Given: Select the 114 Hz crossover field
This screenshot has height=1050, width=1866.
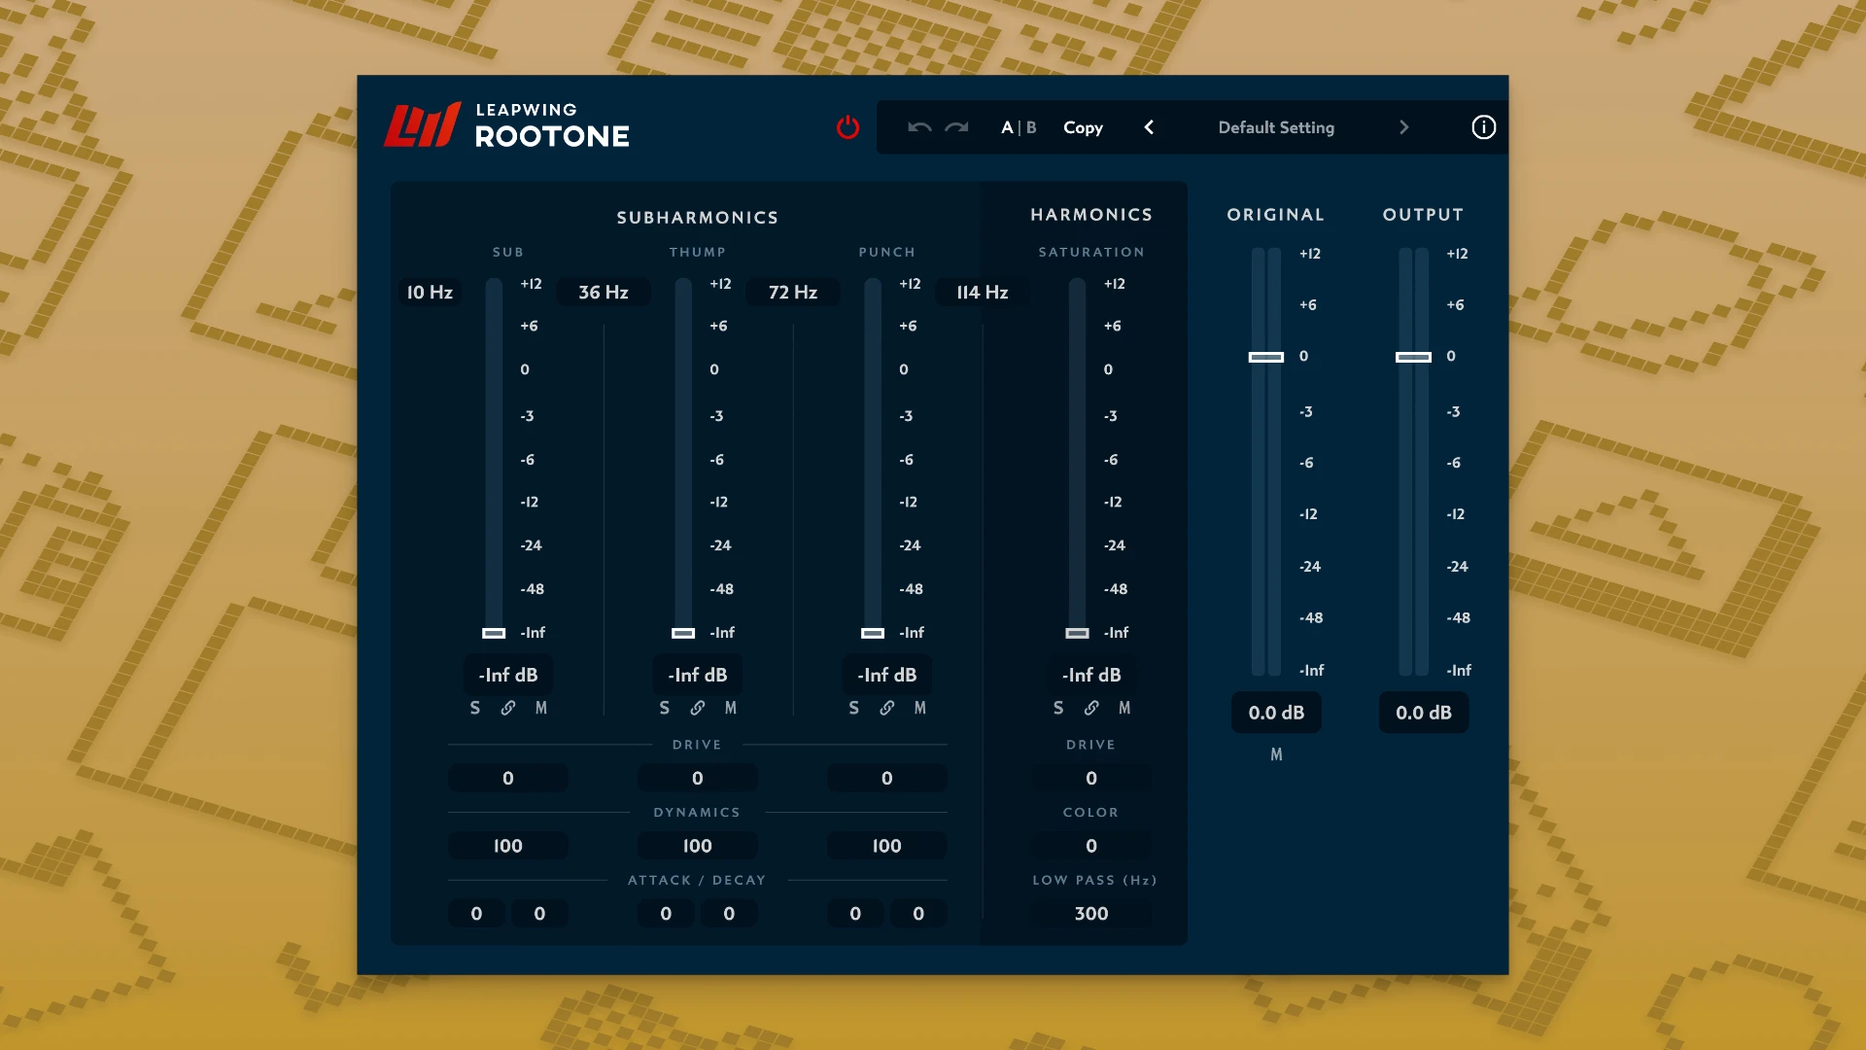Looking at the screenshot, I should click(x=983, y=292).
